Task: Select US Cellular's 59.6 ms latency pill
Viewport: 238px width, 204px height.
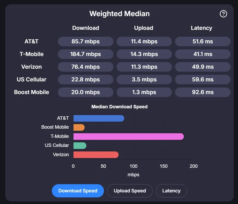Action: 203,80
